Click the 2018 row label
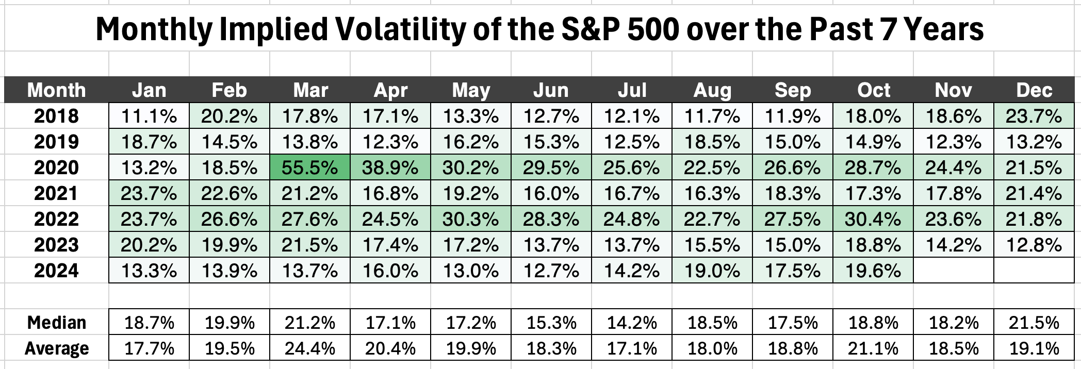The height and width of the screenshot is (369, 1081). click(x=56, y=116)
